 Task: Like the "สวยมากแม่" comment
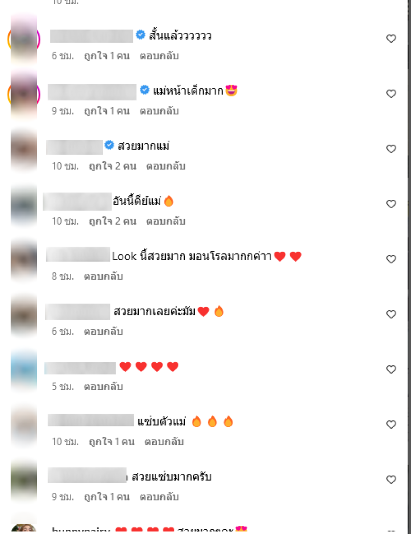click(x=391, y=149)
